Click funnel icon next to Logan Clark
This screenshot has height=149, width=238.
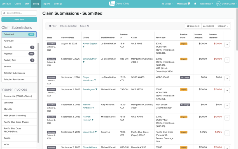point(96,132)
